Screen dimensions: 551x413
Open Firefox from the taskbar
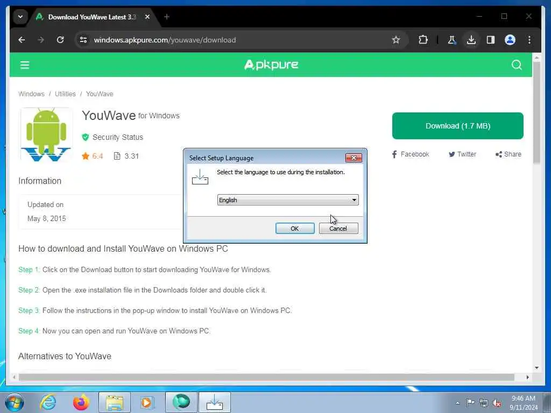pos(81,402)
